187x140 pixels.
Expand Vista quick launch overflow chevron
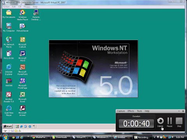(28, 136)
